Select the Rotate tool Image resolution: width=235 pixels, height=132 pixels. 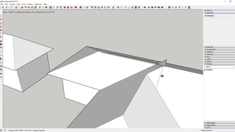[32, 7]
